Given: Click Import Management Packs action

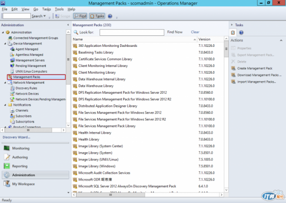Looking at the screenshot, I should click(256, 82).
